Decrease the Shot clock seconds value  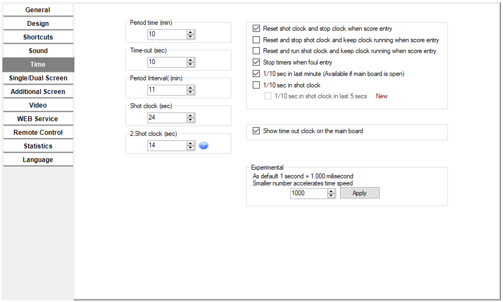pos(191,120)
